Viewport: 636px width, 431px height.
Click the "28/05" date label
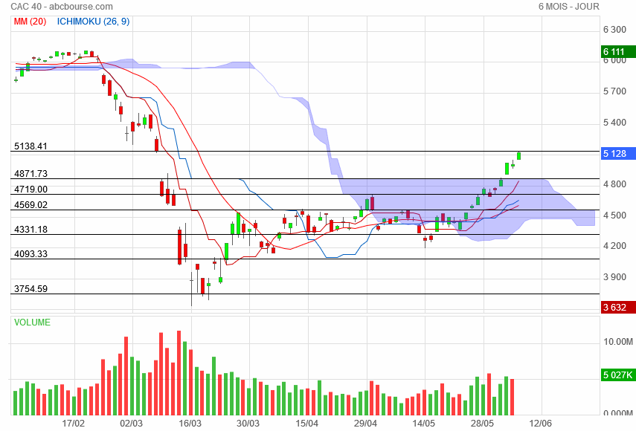[482, 424]
